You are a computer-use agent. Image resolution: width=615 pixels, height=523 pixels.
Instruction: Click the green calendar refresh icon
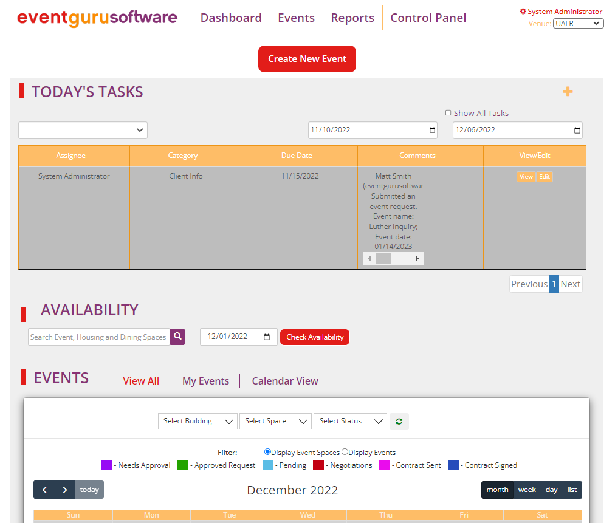[399, 421]
